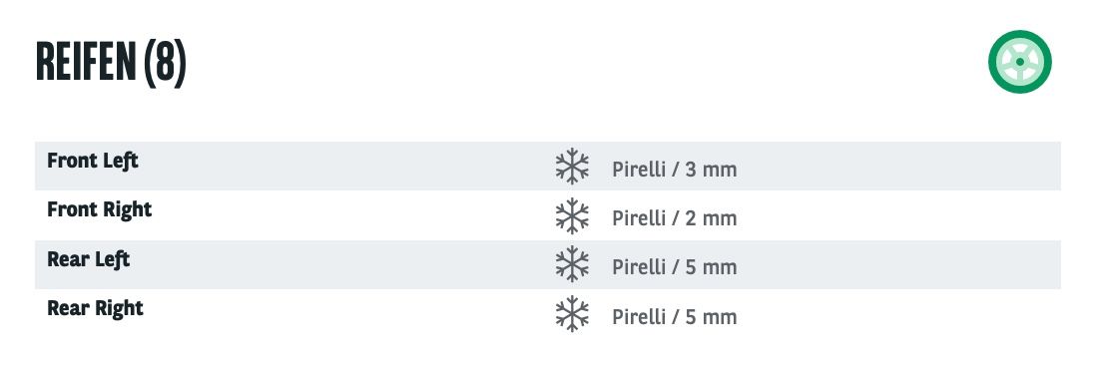Click the Pirelli brand in Front Left row
Viewport: 1098px width, 369px height.
click(639, 170)
